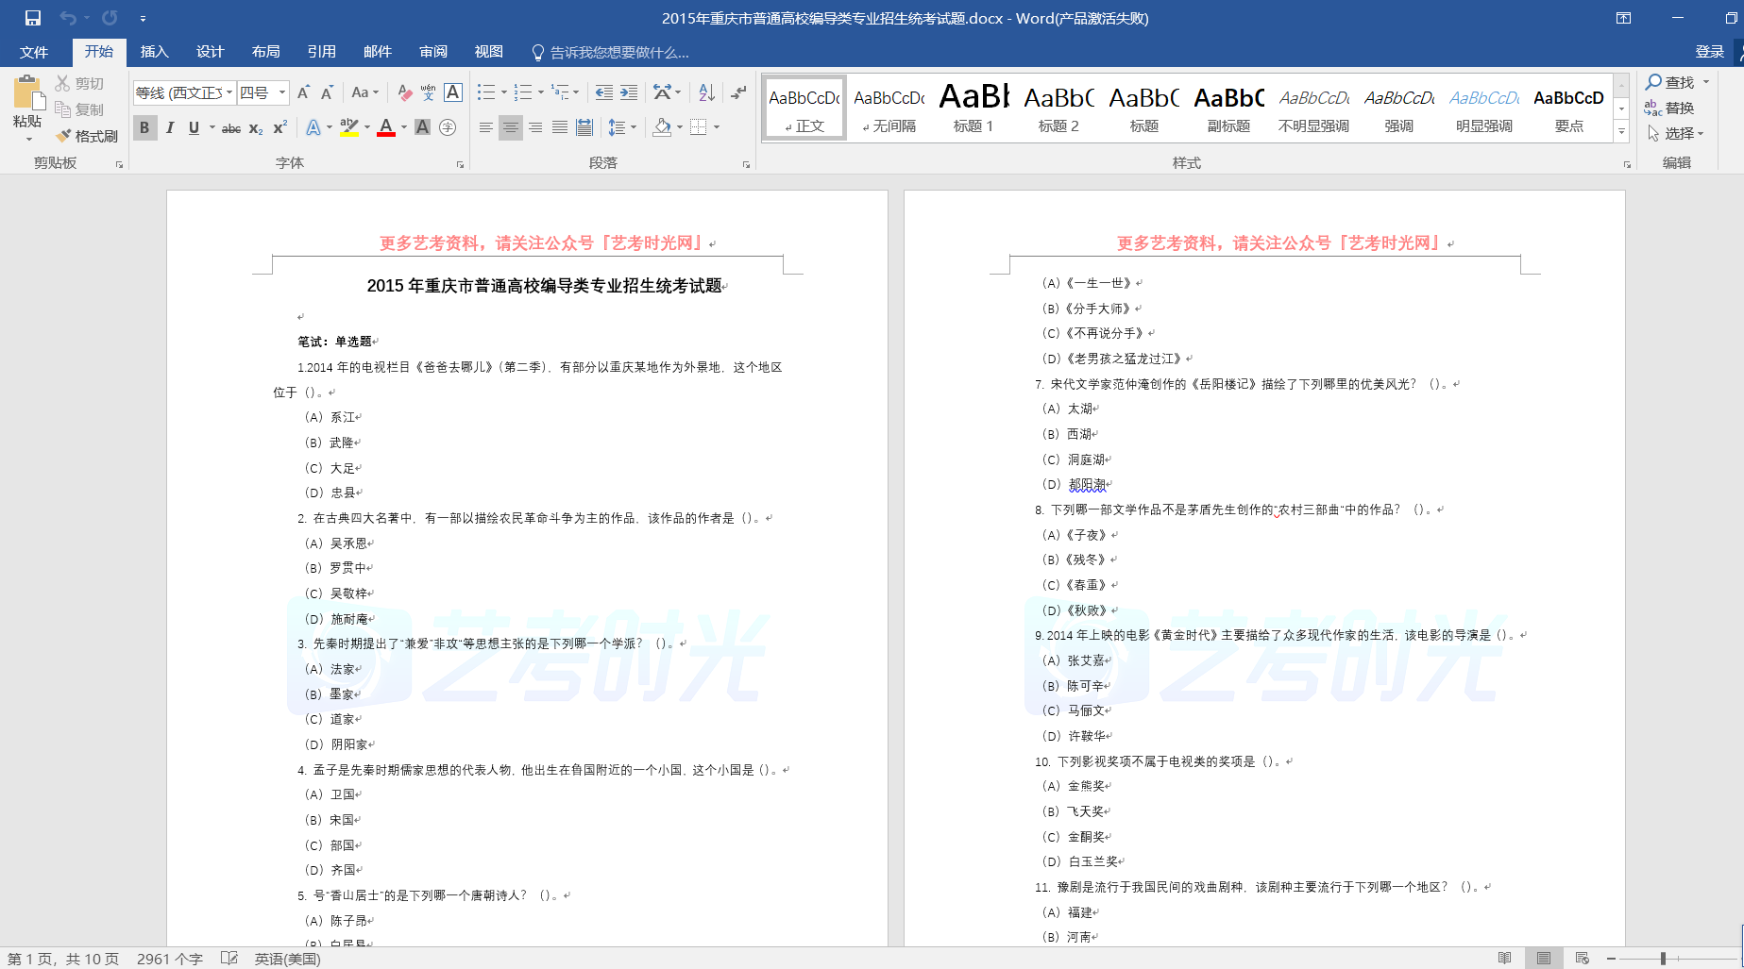
Task: Toggle show paragraph marks
Action: coord(738,92)
